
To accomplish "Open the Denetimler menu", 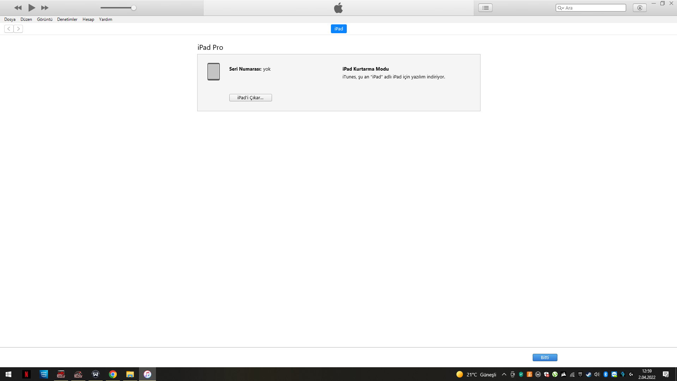I will [x=67, y=19].
